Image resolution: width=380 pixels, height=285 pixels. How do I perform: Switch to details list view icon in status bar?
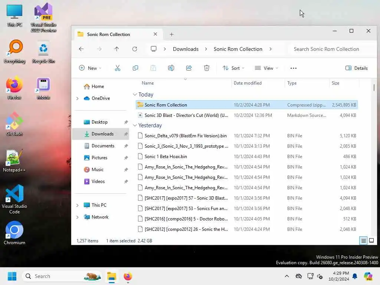click(363, 240)
